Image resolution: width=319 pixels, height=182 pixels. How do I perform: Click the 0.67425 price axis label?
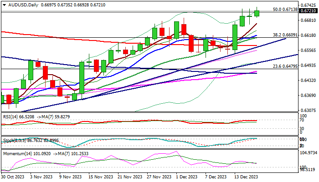pos(309,5)
